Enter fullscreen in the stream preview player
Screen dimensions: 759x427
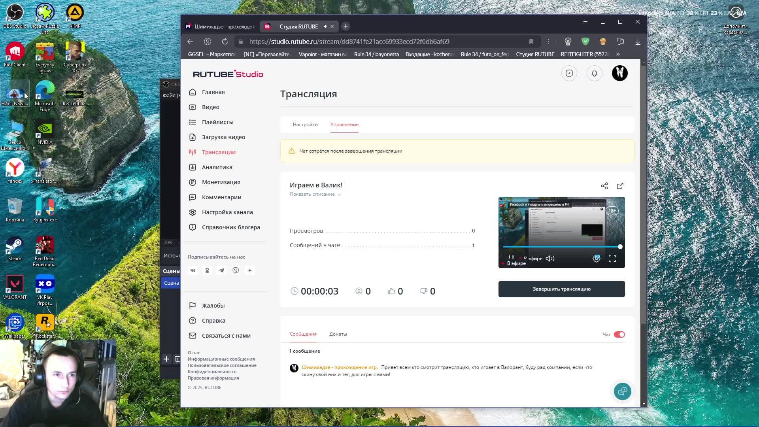click(612, 259)
